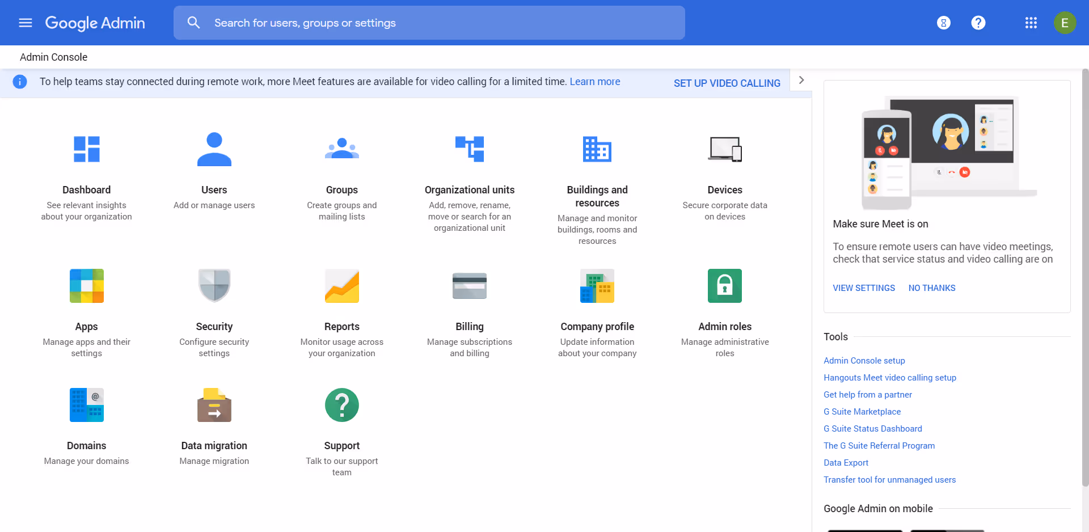Open the tasks hourglass icon
This screenshot has width=1089, height=532.
coord(943,23)
